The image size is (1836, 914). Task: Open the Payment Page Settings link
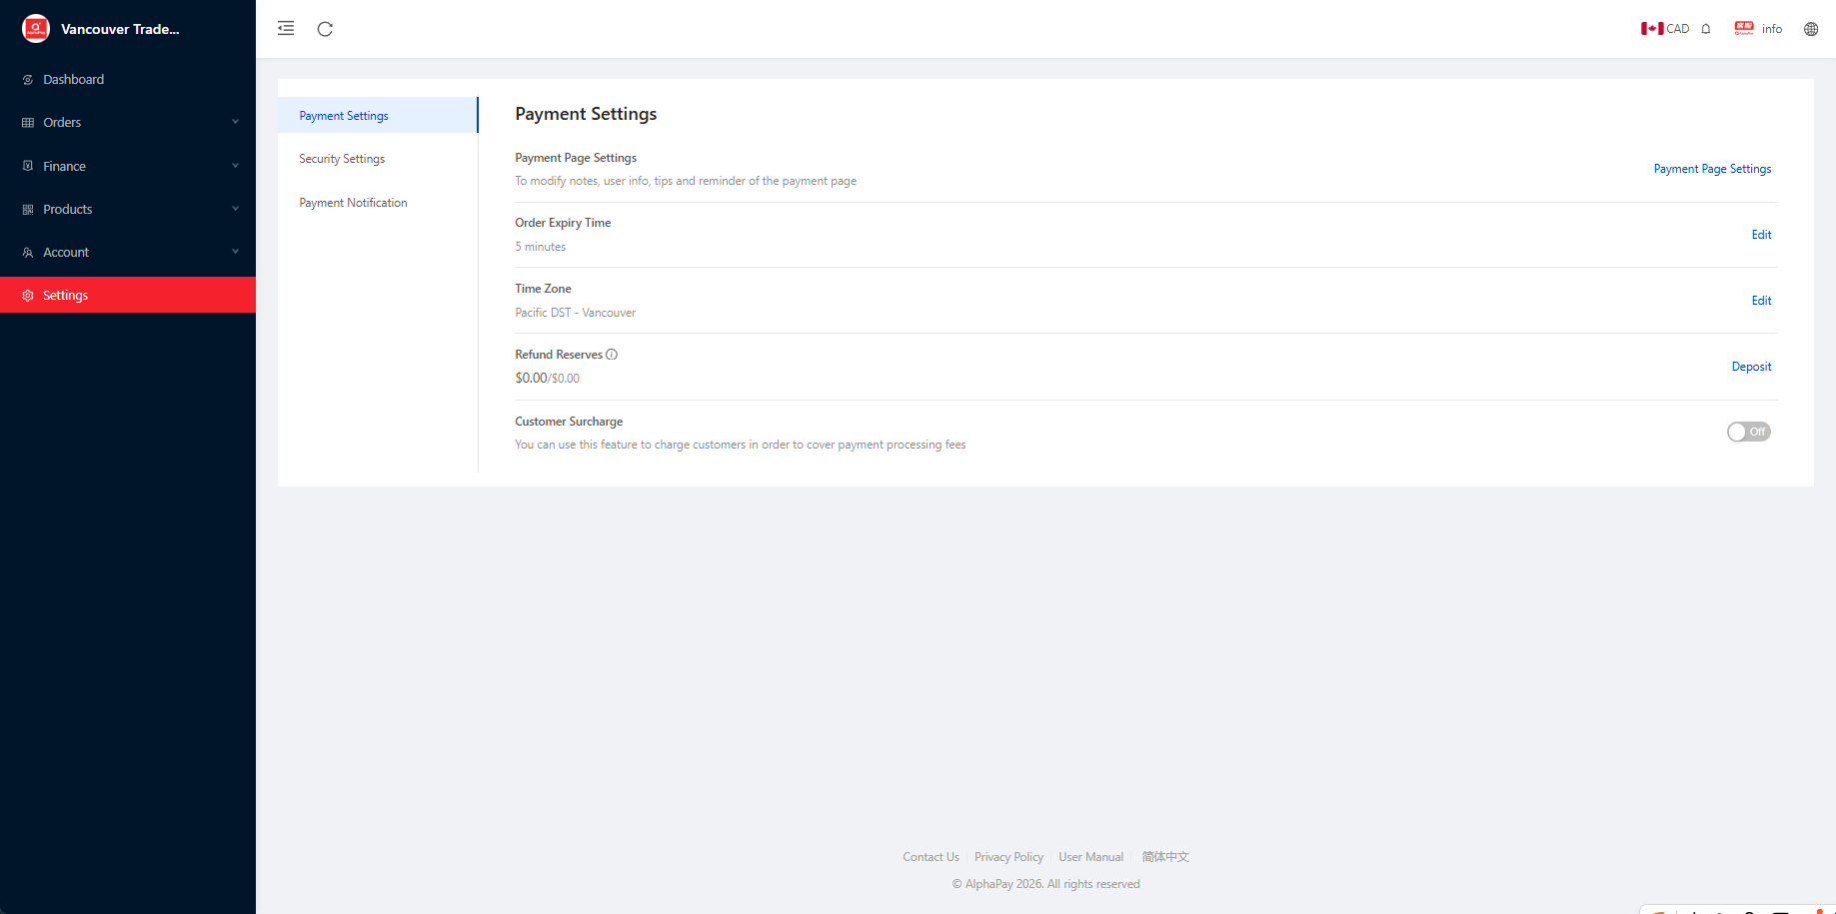(1712, 169)
